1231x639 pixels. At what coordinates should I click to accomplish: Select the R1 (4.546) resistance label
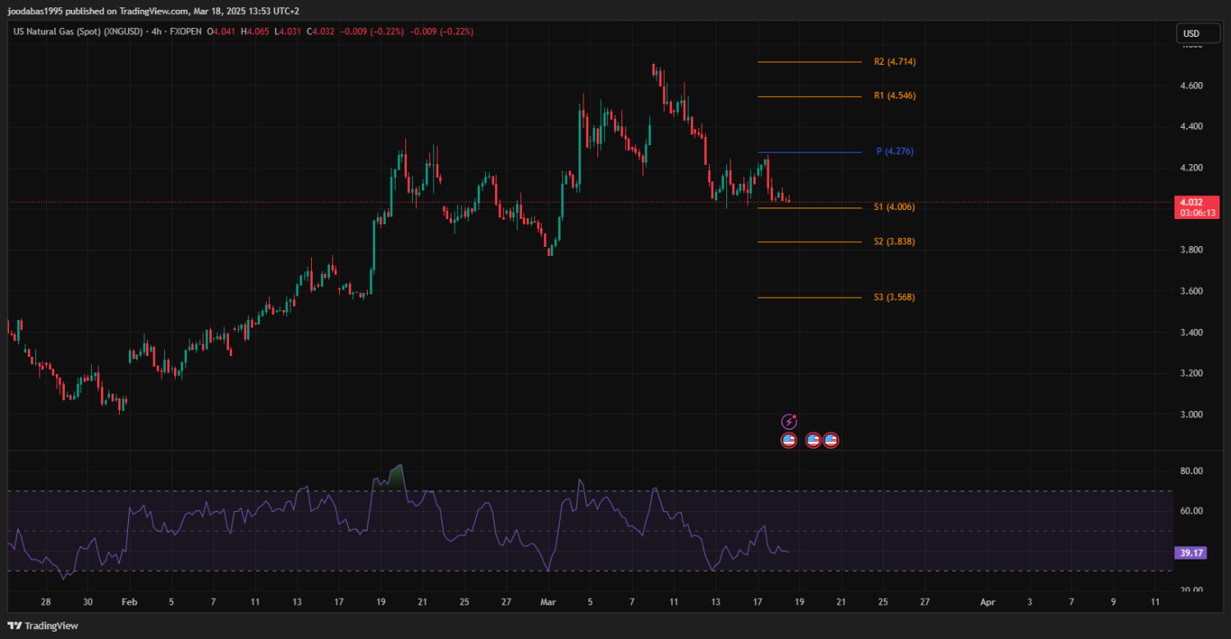[x=895, y=96]
